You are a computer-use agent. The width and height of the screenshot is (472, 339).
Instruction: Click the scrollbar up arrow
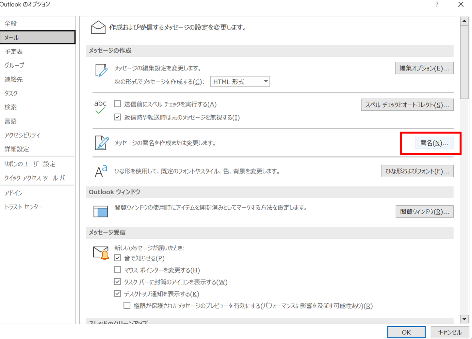tap(464, 21)
